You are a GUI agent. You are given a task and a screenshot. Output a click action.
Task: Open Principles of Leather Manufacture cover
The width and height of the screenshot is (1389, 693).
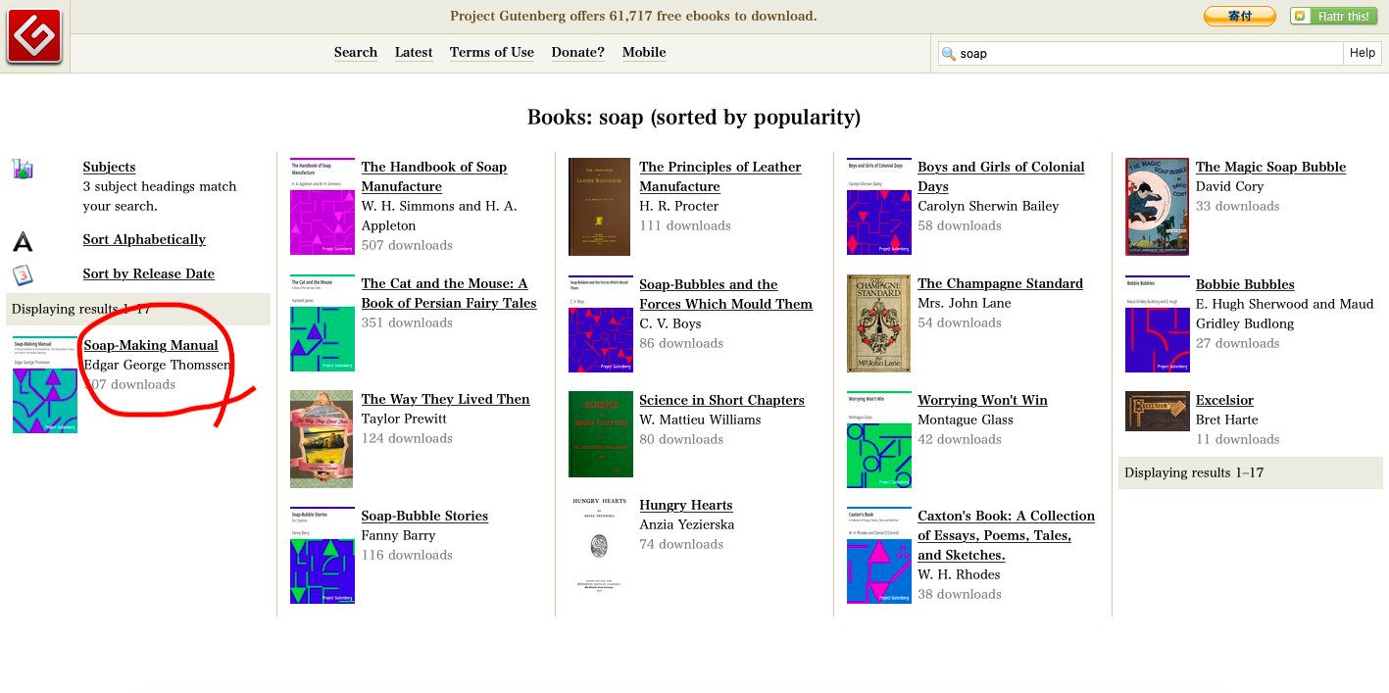[x=600, y=206]
